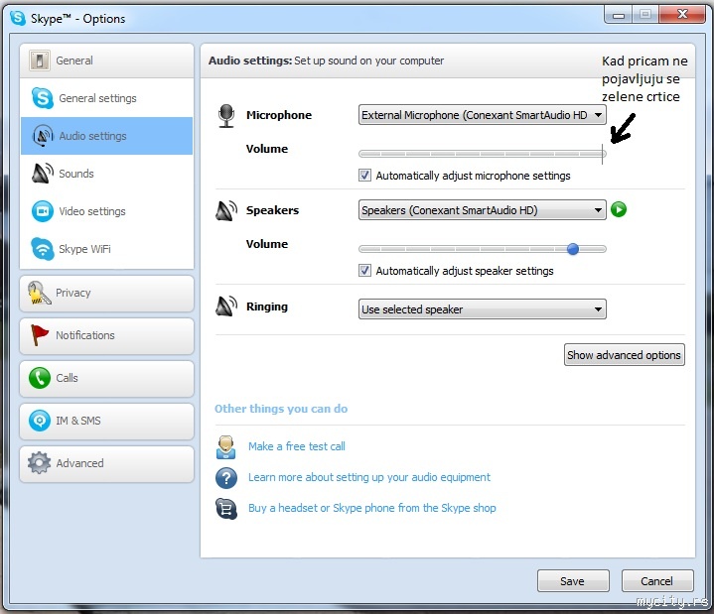Select Audio settings in sidebar

click(x=107, y=136)
